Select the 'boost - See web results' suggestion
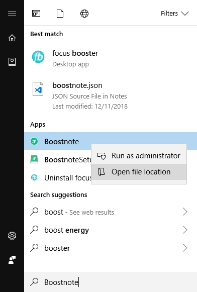The height and width of the screenshot is (292, 197). click(x=111, y=212)
